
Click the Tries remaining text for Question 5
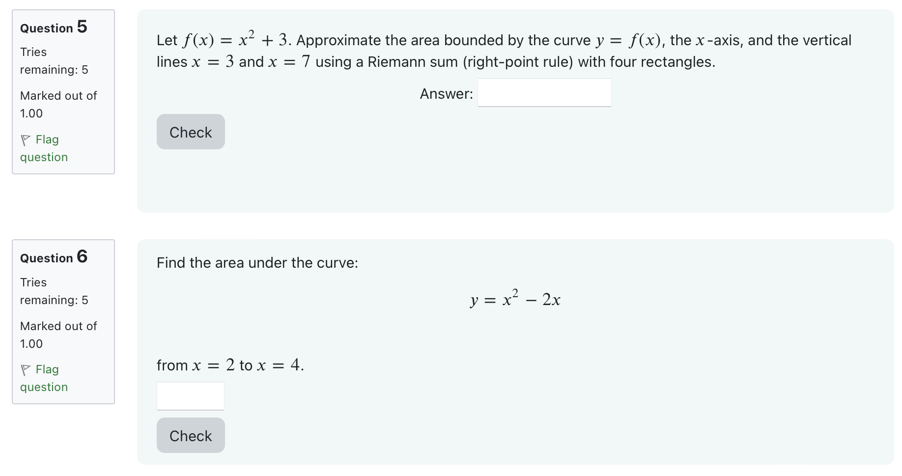[54, 60]
